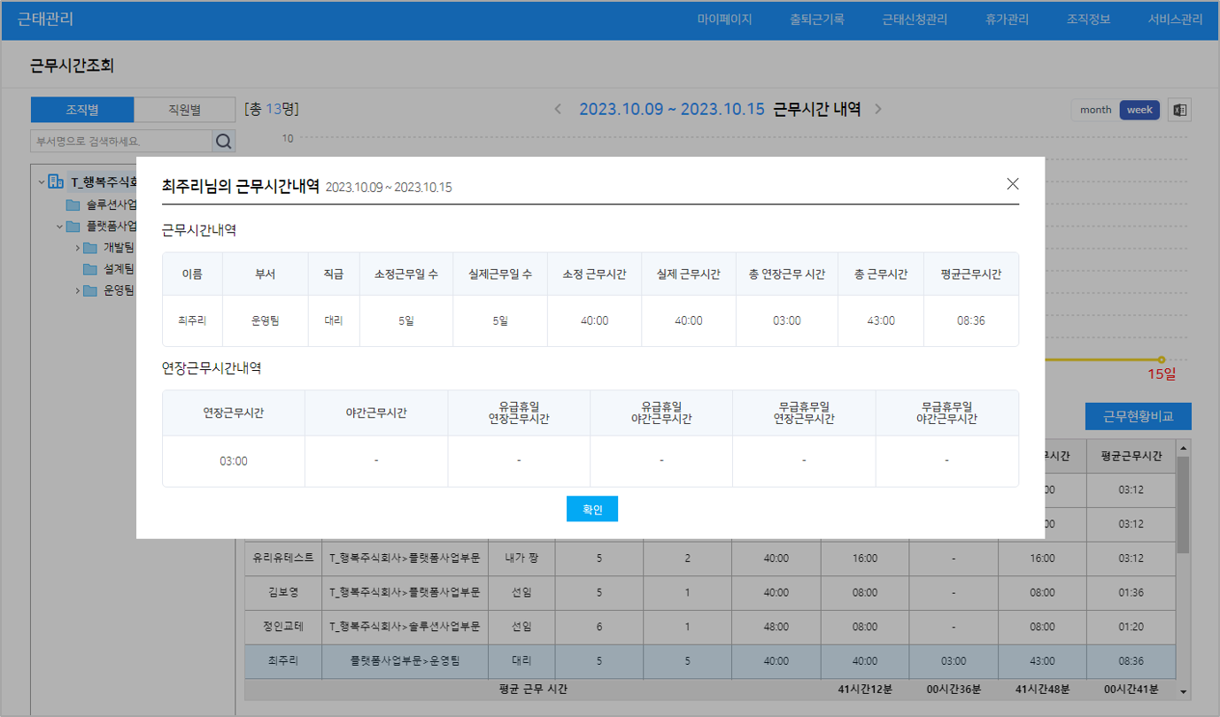Open the 출퇴근기록 menu
Image resolution: width=1220 pixels, height=717 pixels.
817,19
